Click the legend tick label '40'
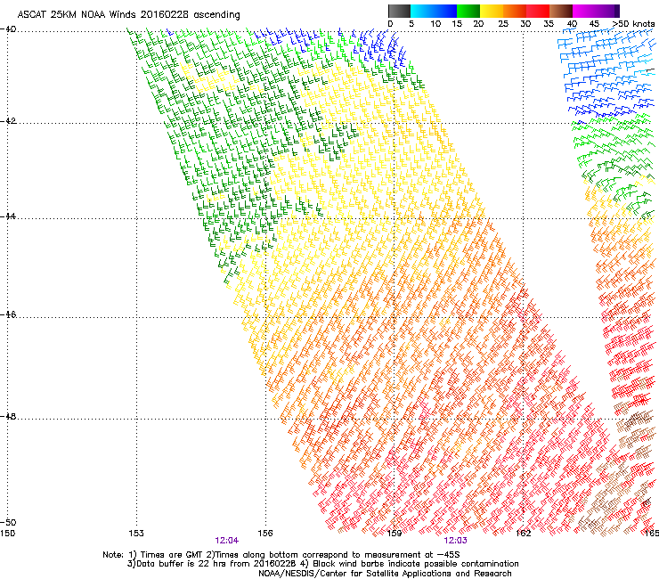Screen dimensions: 659x579 pyautogui.click(x=572, y=24)
